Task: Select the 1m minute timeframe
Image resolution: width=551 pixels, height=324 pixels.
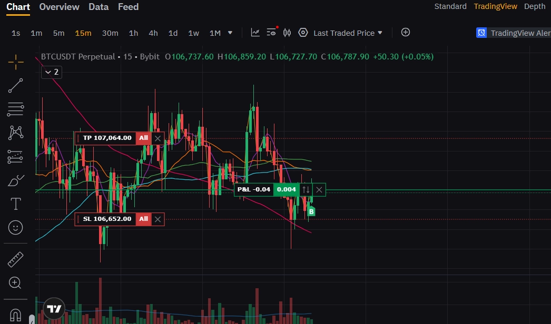Action: pos(36,33)
